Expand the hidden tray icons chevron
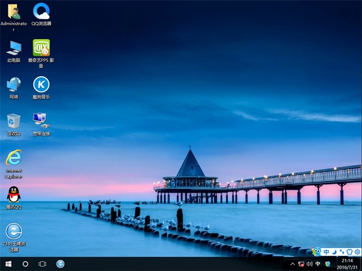Image resolution: width=362 pixels, height=271 pixels. tap(292, 264)
